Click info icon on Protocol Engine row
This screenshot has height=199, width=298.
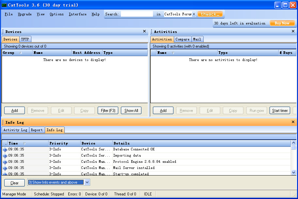coord(5,162)
